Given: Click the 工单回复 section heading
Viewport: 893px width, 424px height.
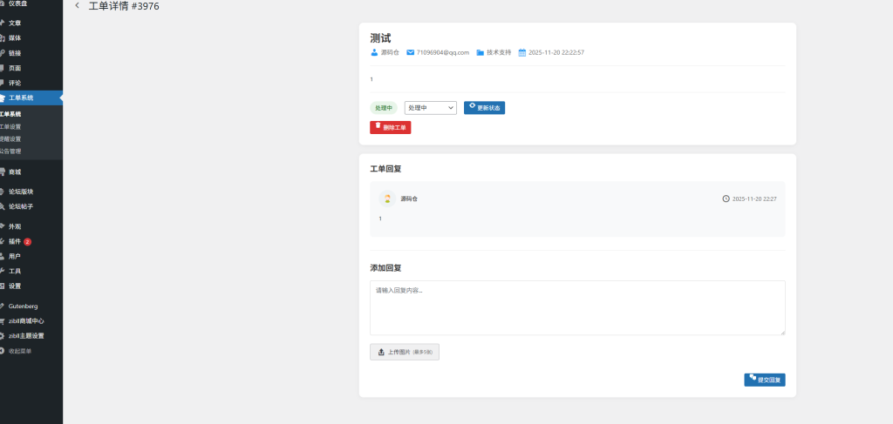Looking at the screenshot, I should 386,170.
